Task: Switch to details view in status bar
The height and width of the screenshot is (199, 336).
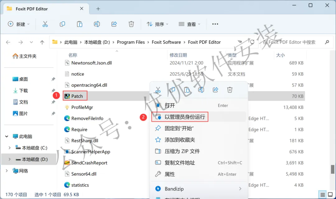Action: 323,195
